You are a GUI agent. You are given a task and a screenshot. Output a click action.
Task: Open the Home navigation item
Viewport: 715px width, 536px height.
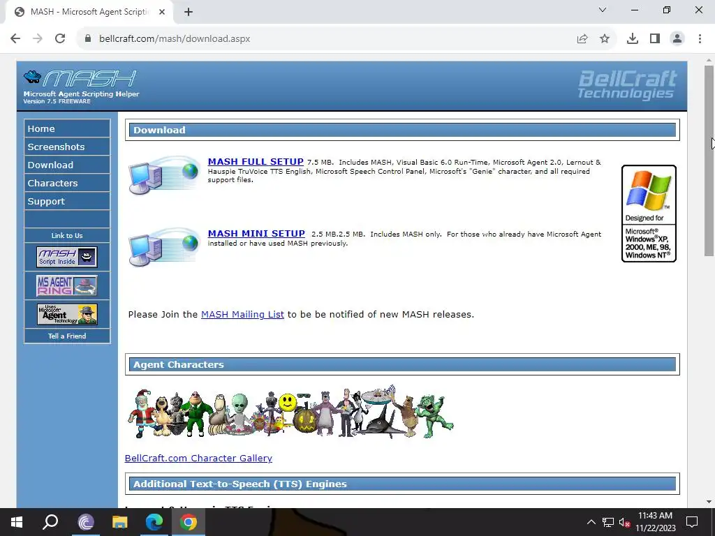pyautogui.click(x=67, y=128)
